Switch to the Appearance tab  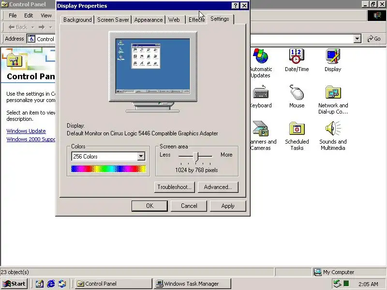tap(149, 20)
